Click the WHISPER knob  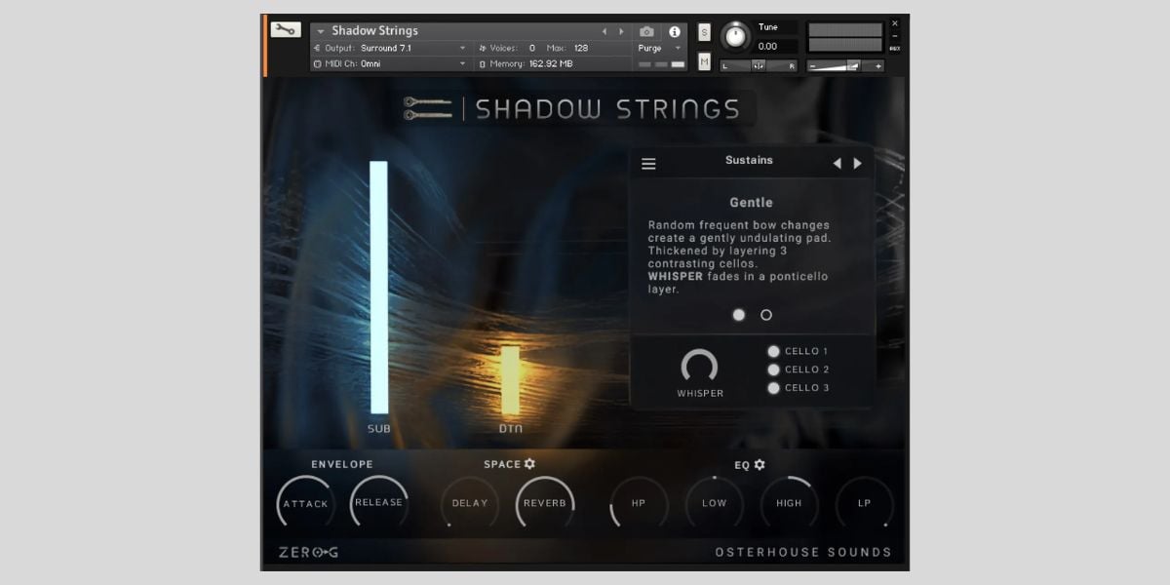(x=699, y=367)
